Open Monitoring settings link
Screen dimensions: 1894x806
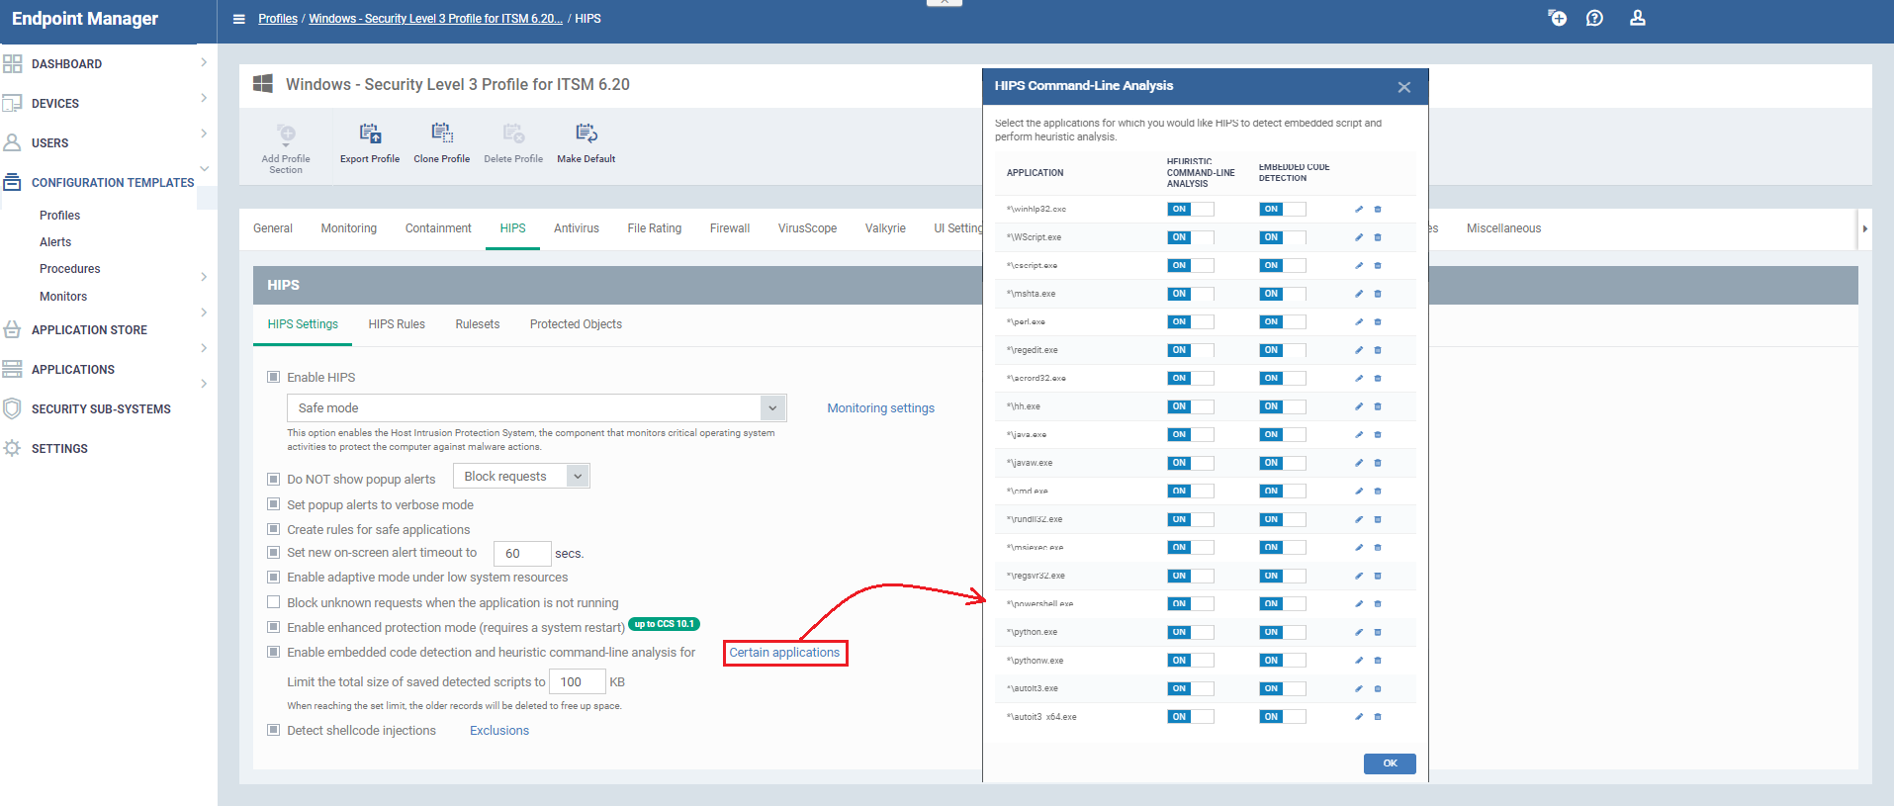880,408
